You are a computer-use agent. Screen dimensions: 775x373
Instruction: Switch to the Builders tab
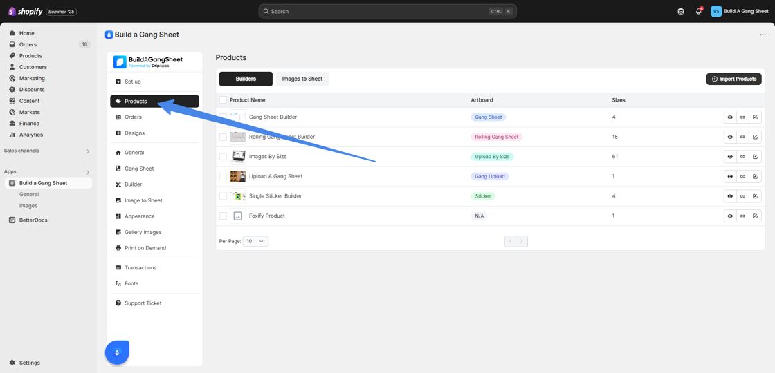tap(246, 79)
